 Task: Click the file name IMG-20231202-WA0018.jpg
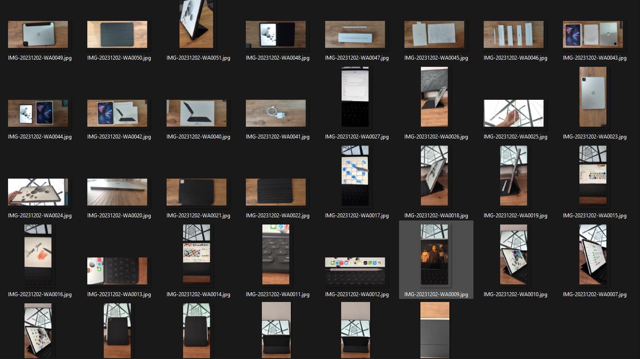pos(436,216)
